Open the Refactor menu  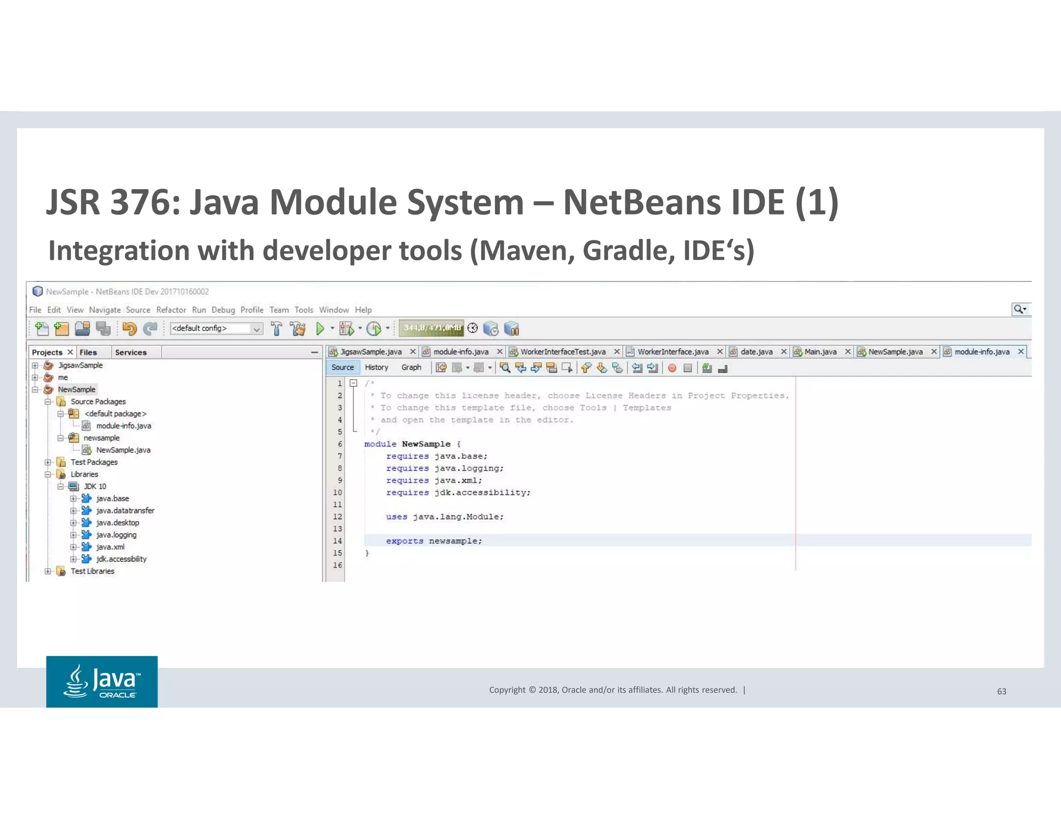(171, 310)
